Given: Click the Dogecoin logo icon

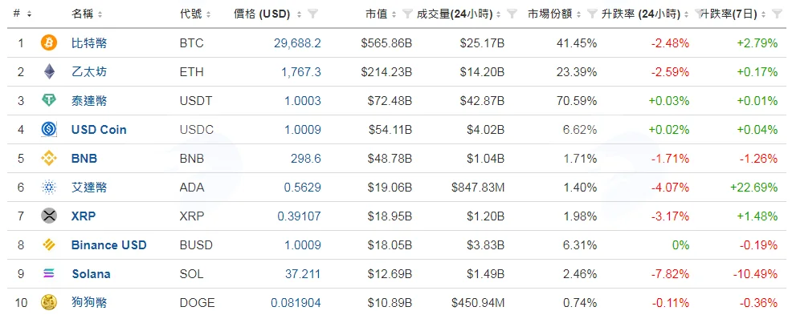Looking at the screenshot, I should (x=49, y=303).
